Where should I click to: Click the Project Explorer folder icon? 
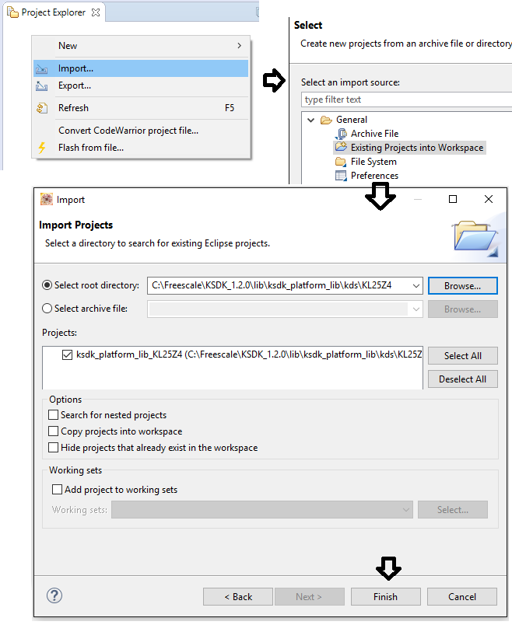[12, 12]
